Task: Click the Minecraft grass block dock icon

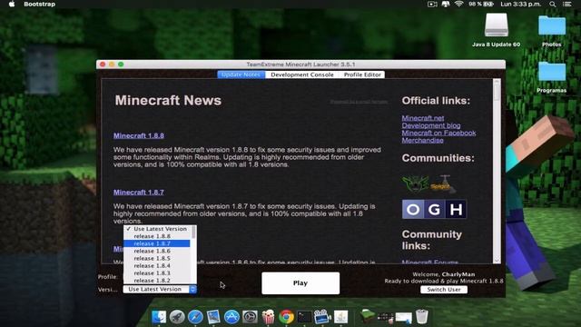Action: tap(367, 317)
